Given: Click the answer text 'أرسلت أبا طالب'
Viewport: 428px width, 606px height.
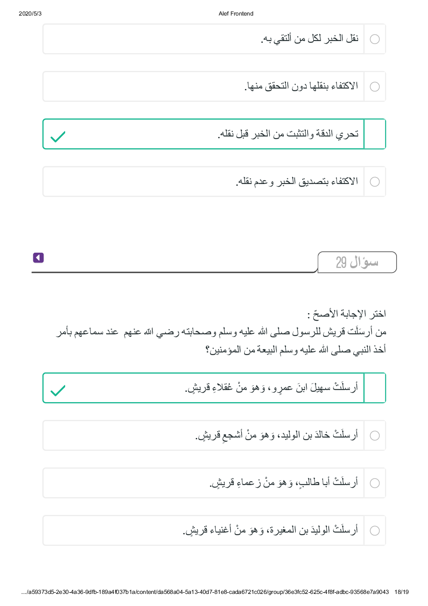Looking at the screenshot, I should [x=283, y=483].
